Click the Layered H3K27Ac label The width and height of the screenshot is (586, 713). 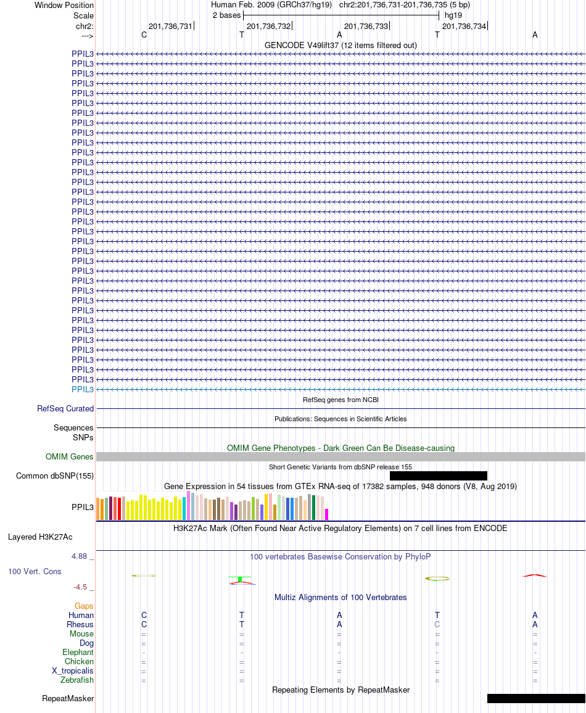(40, 537)
